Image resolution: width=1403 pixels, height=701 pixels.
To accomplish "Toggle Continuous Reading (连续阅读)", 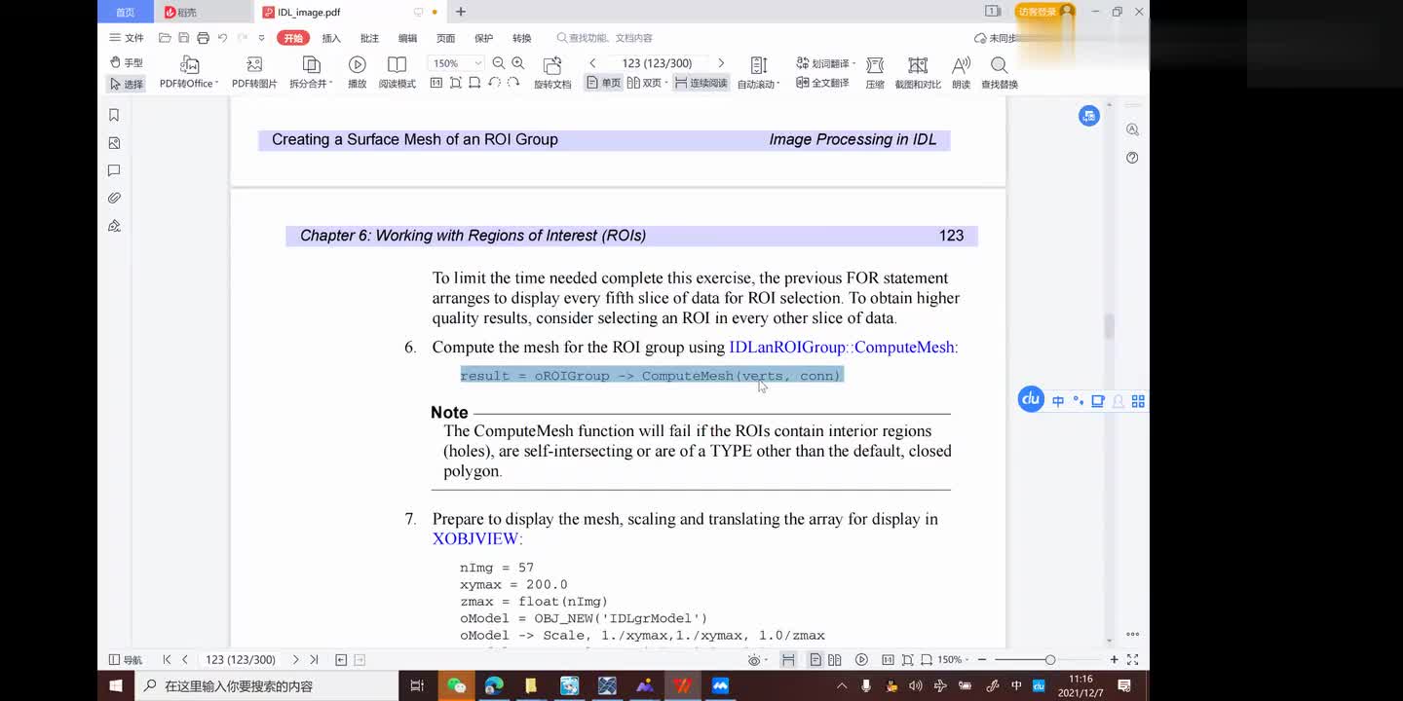I will (701, 84).
